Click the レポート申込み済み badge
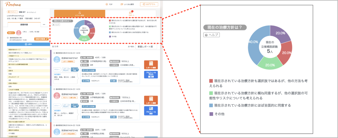This screenshot has height=138, width=338. (69, 134)
